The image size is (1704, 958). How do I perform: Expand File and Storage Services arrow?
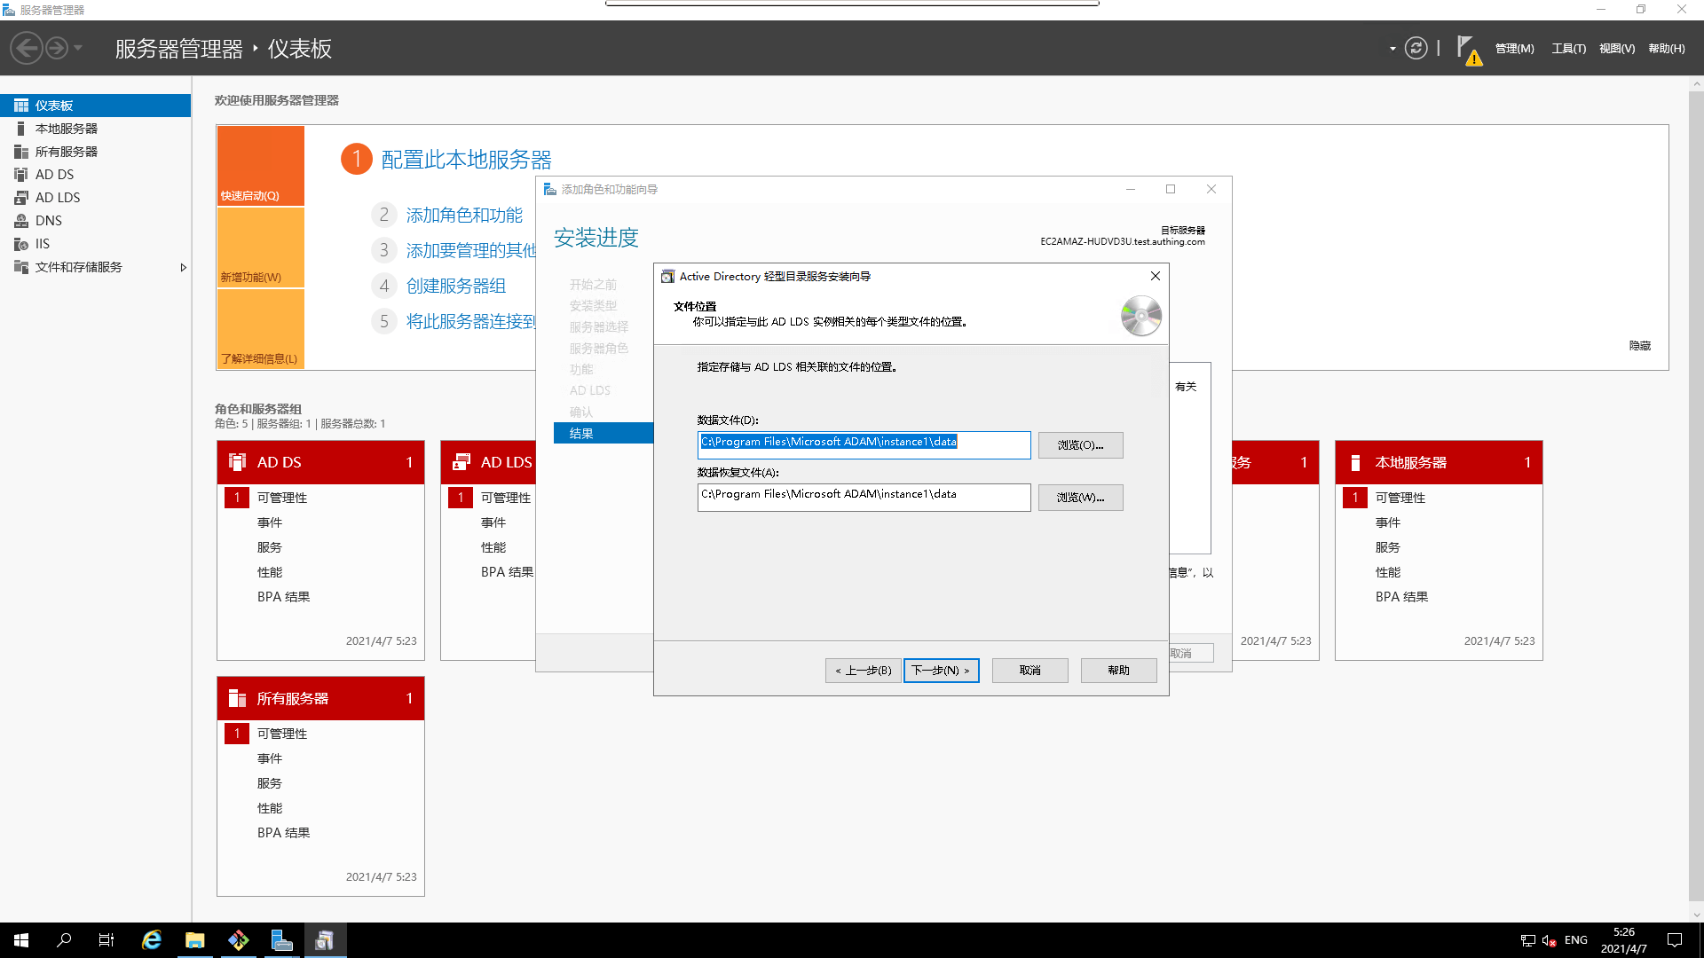pos(183,267)
